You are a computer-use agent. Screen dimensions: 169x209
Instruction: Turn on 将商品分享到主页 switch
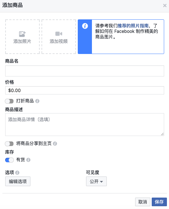point(9,144)
